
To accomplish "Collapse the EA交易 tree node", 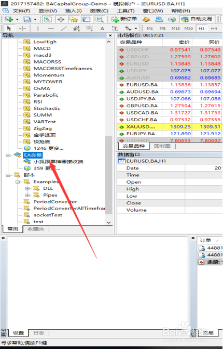I will tap(8, 155).
